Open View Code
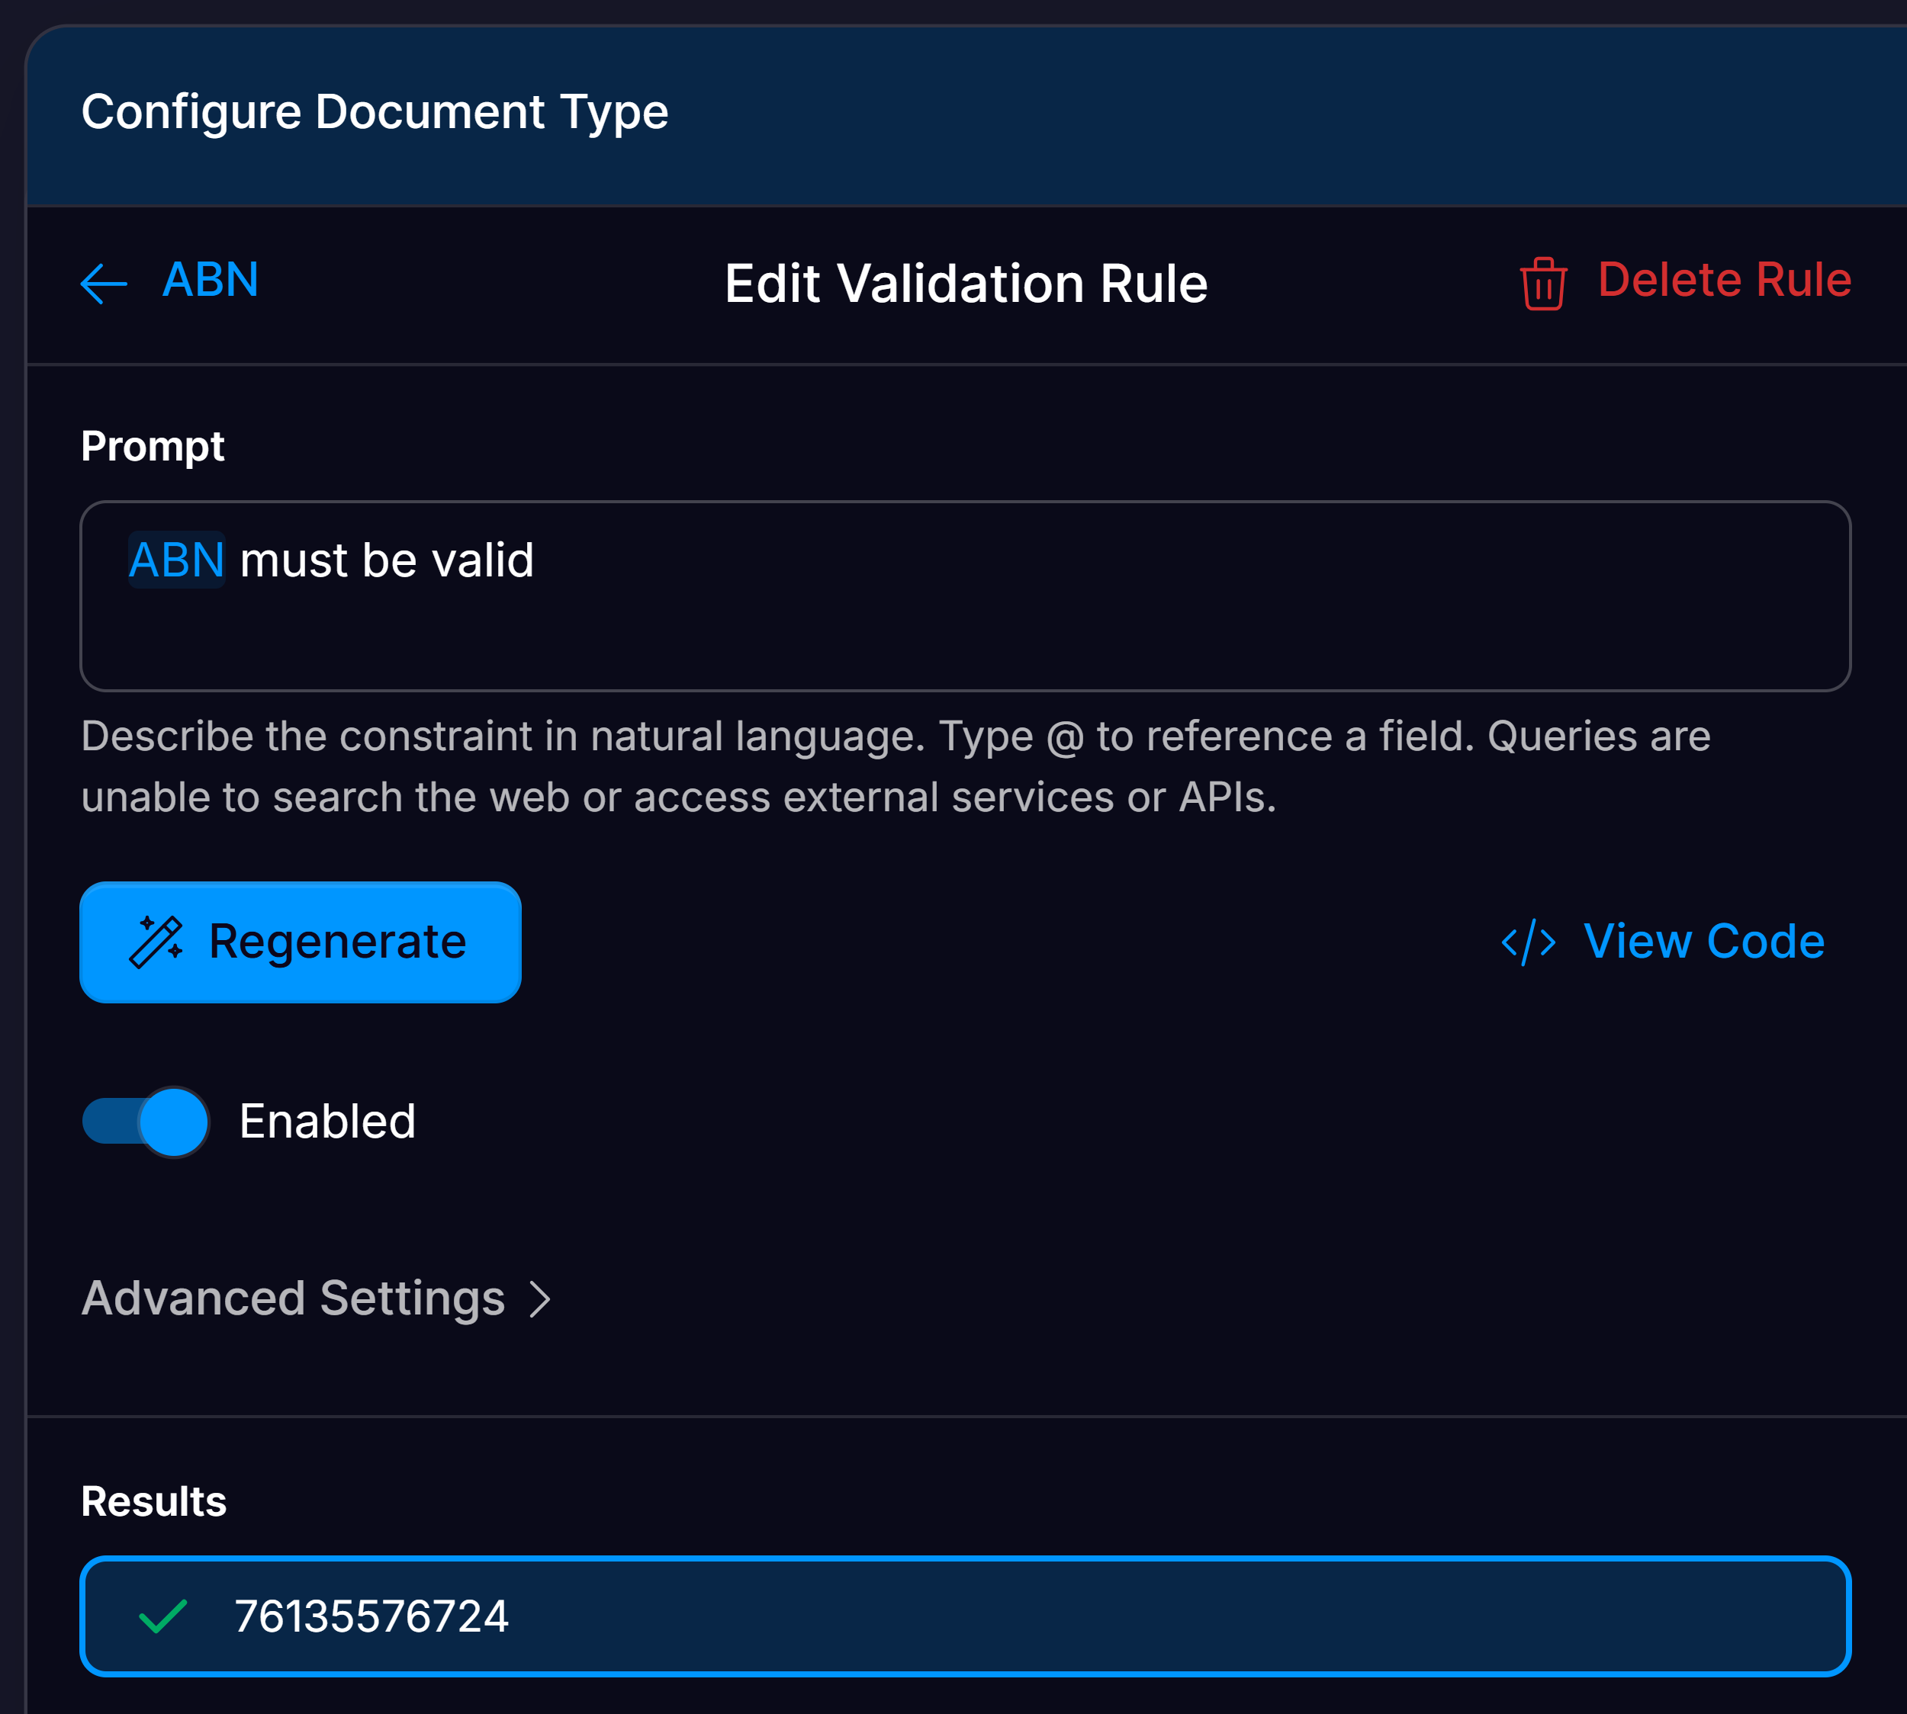 (x=1703, y=941)
